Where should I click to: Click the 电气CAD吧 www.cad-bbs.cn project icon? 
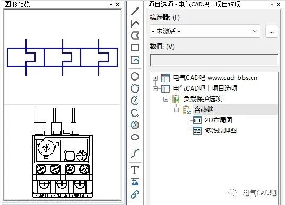click(x=166, y=78)
